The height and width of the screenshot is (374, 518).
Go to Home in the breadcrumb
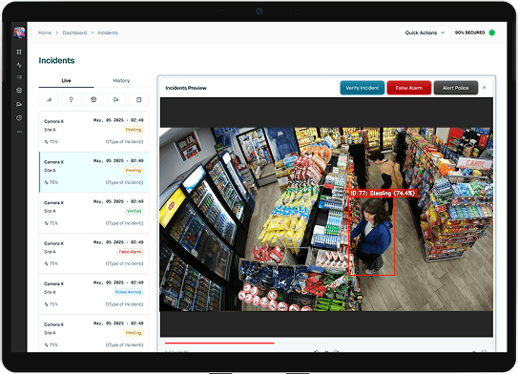[45, 32]
